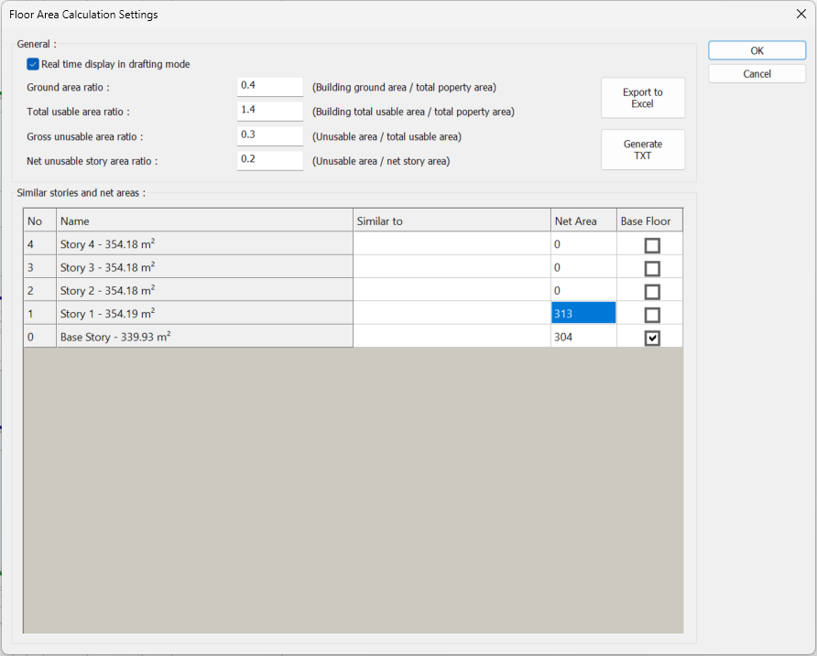Generate TXT file button

(642, 150)
